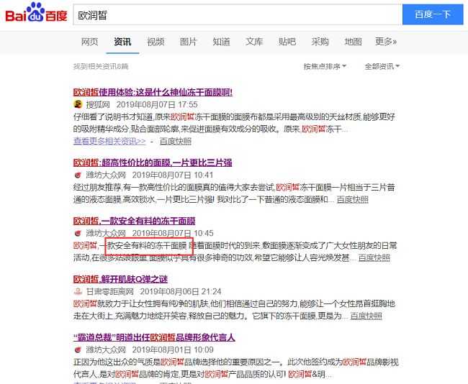This screenshot has height=384, width=468.
Task: Open article 欧润皙,一款安全有料的冻干面膜
Action: click(134, 221)
